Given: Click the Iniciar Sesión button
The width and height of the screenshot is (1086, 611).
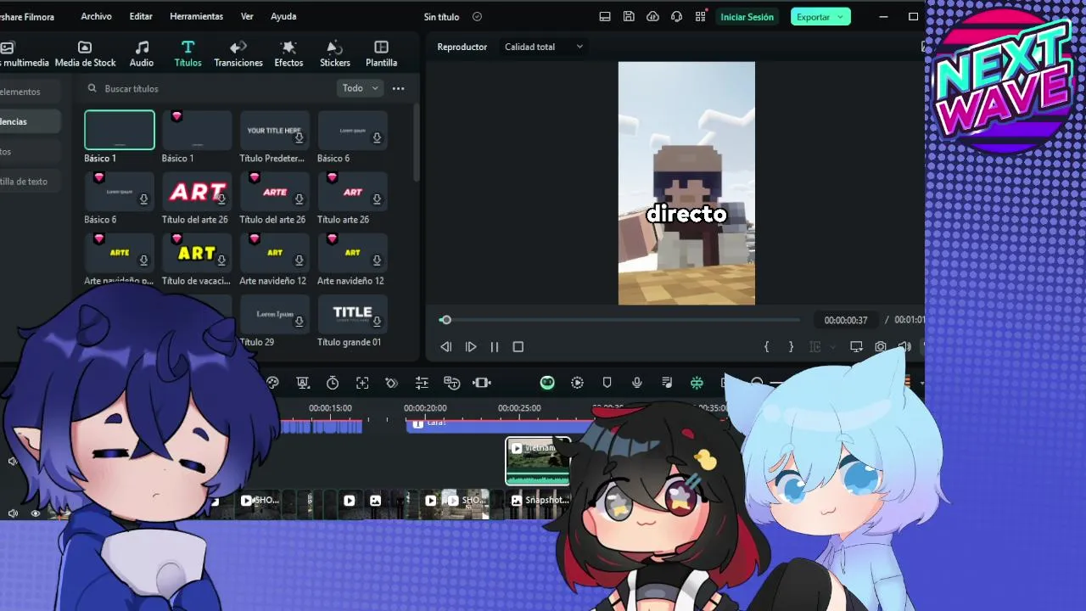Looking at the screenshot, I should [747, 17].
